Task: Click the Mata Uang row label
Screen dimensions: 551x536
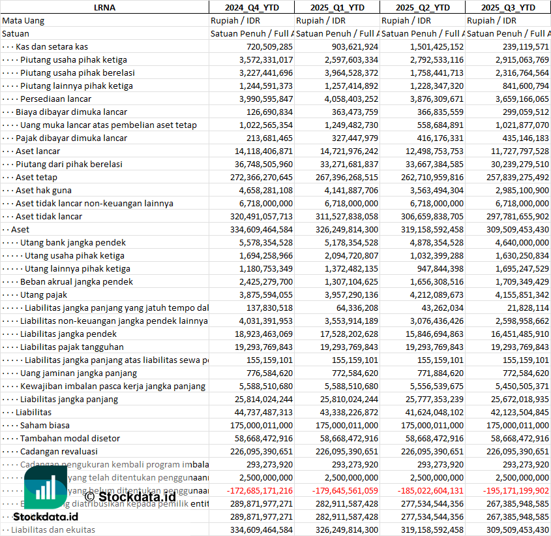Action: (x=23, y=20)
